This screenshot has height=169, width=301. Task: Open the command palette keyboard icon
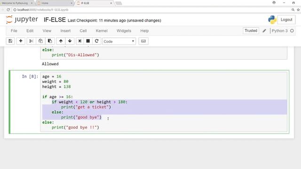click(x=143, y=41)
